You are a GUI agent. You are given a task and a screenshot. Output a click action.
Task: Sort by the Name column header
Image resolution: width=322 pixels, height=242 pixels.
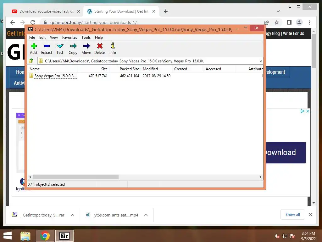53,69
